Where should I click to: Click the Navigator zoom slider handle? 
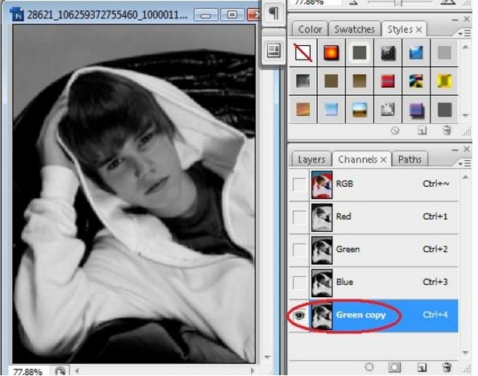coord(398,2)
